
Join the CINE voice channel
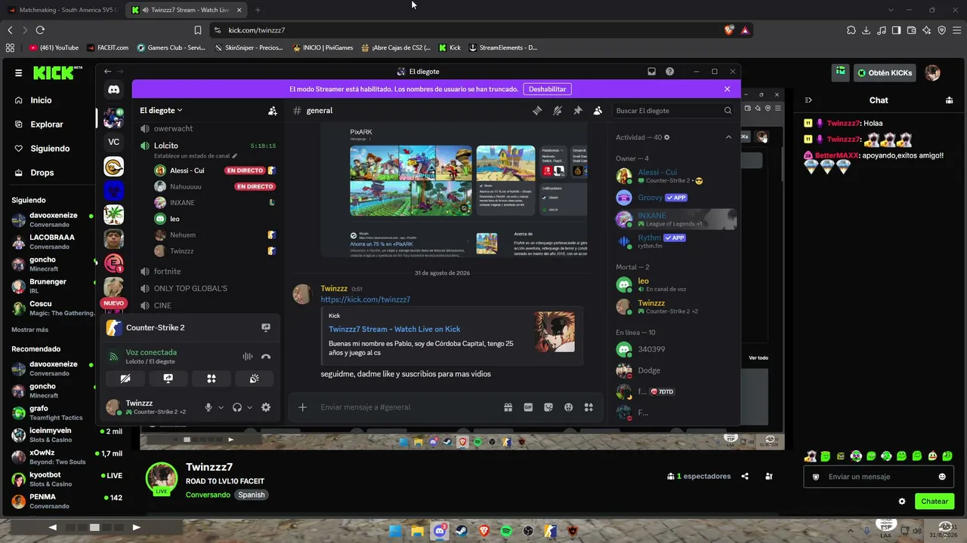click(x=162, y=305)
